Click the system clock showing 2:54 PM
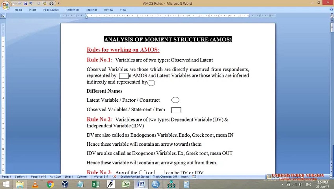The width and height of the screenshot is (334, 189). click(x=323, y=185)
